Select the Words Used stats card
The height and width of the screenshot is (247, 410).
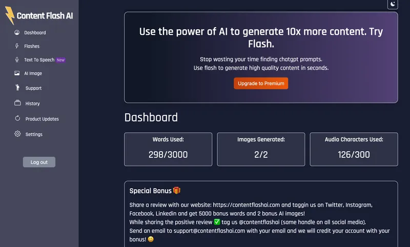[168, 149]
